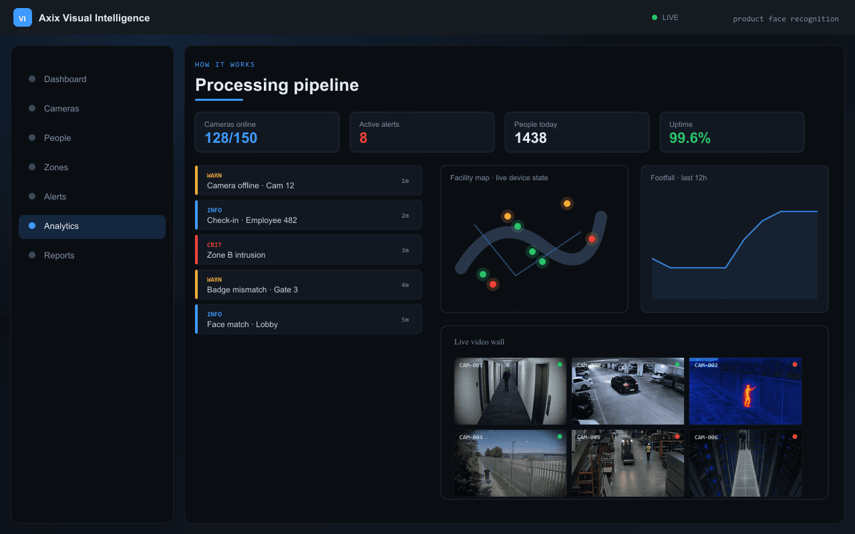Image resolution: width=855 pixels, height=534 pixels.
Task: Select the Zone B intrusion critical alert
Action: point(309,250)
